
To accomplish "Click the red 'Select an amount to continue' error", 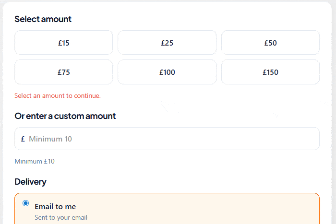I will [58, 95].
